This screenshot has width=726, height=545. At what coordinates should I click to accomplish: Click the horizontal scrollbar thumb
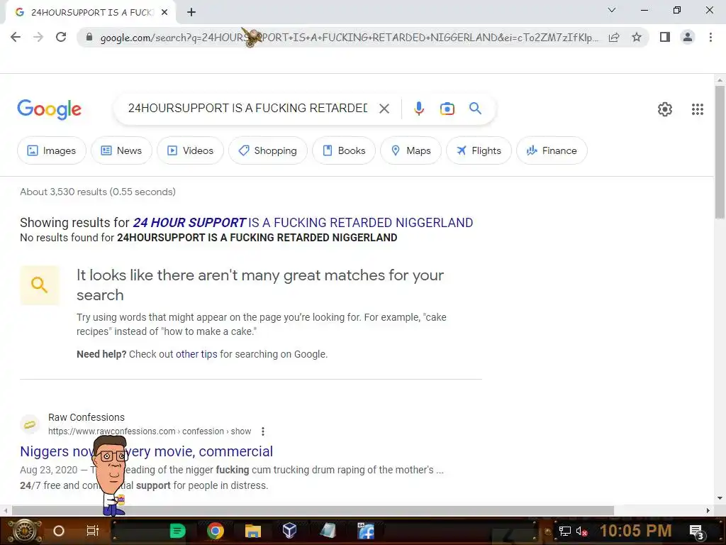313,511
